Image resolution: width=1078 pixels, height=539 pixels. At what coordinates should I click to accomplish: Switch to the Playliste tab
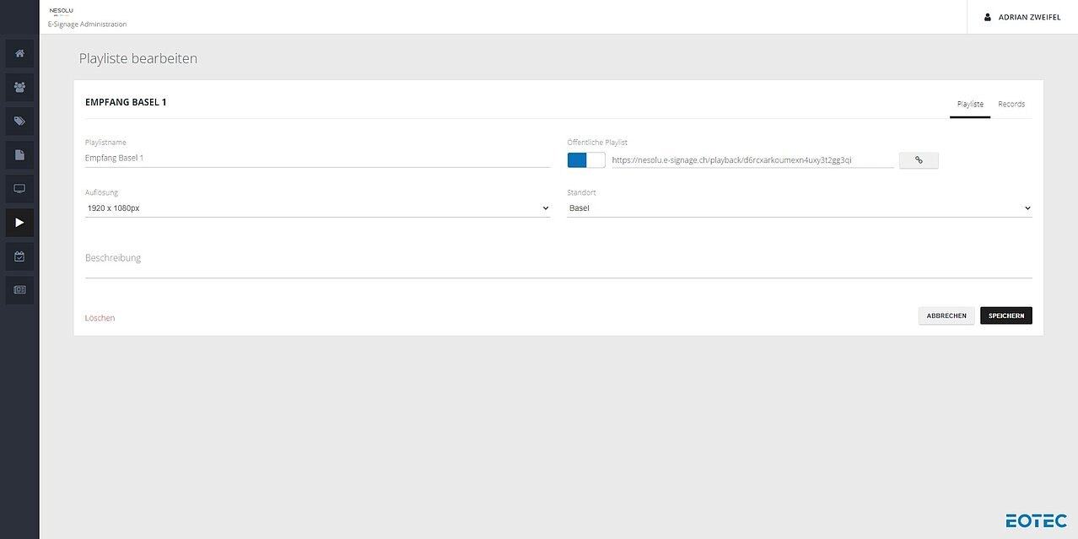[x=970, y=105]
